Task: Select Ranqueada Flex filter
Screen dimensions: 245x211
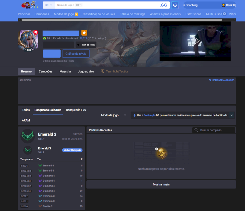Action: tap(76, 110)
